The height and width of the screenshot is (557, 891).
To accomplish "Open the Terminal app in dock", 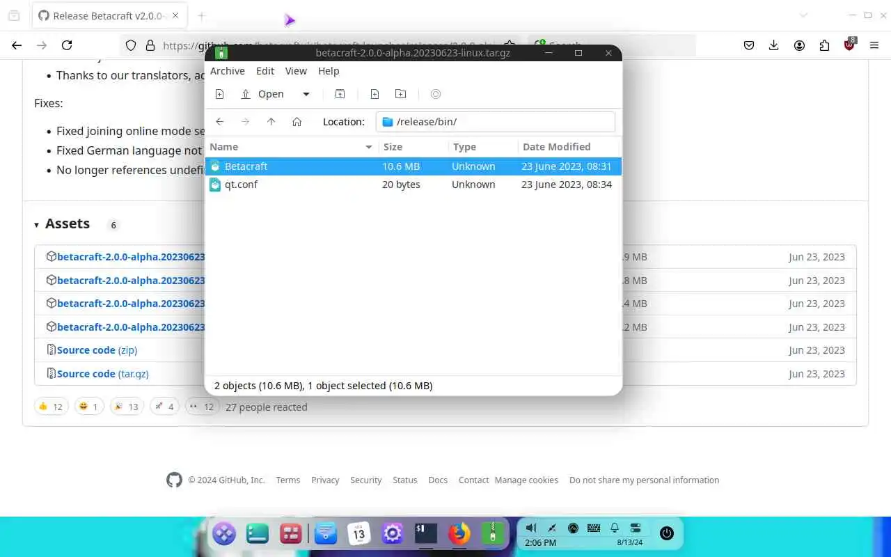I will point(425,533).
